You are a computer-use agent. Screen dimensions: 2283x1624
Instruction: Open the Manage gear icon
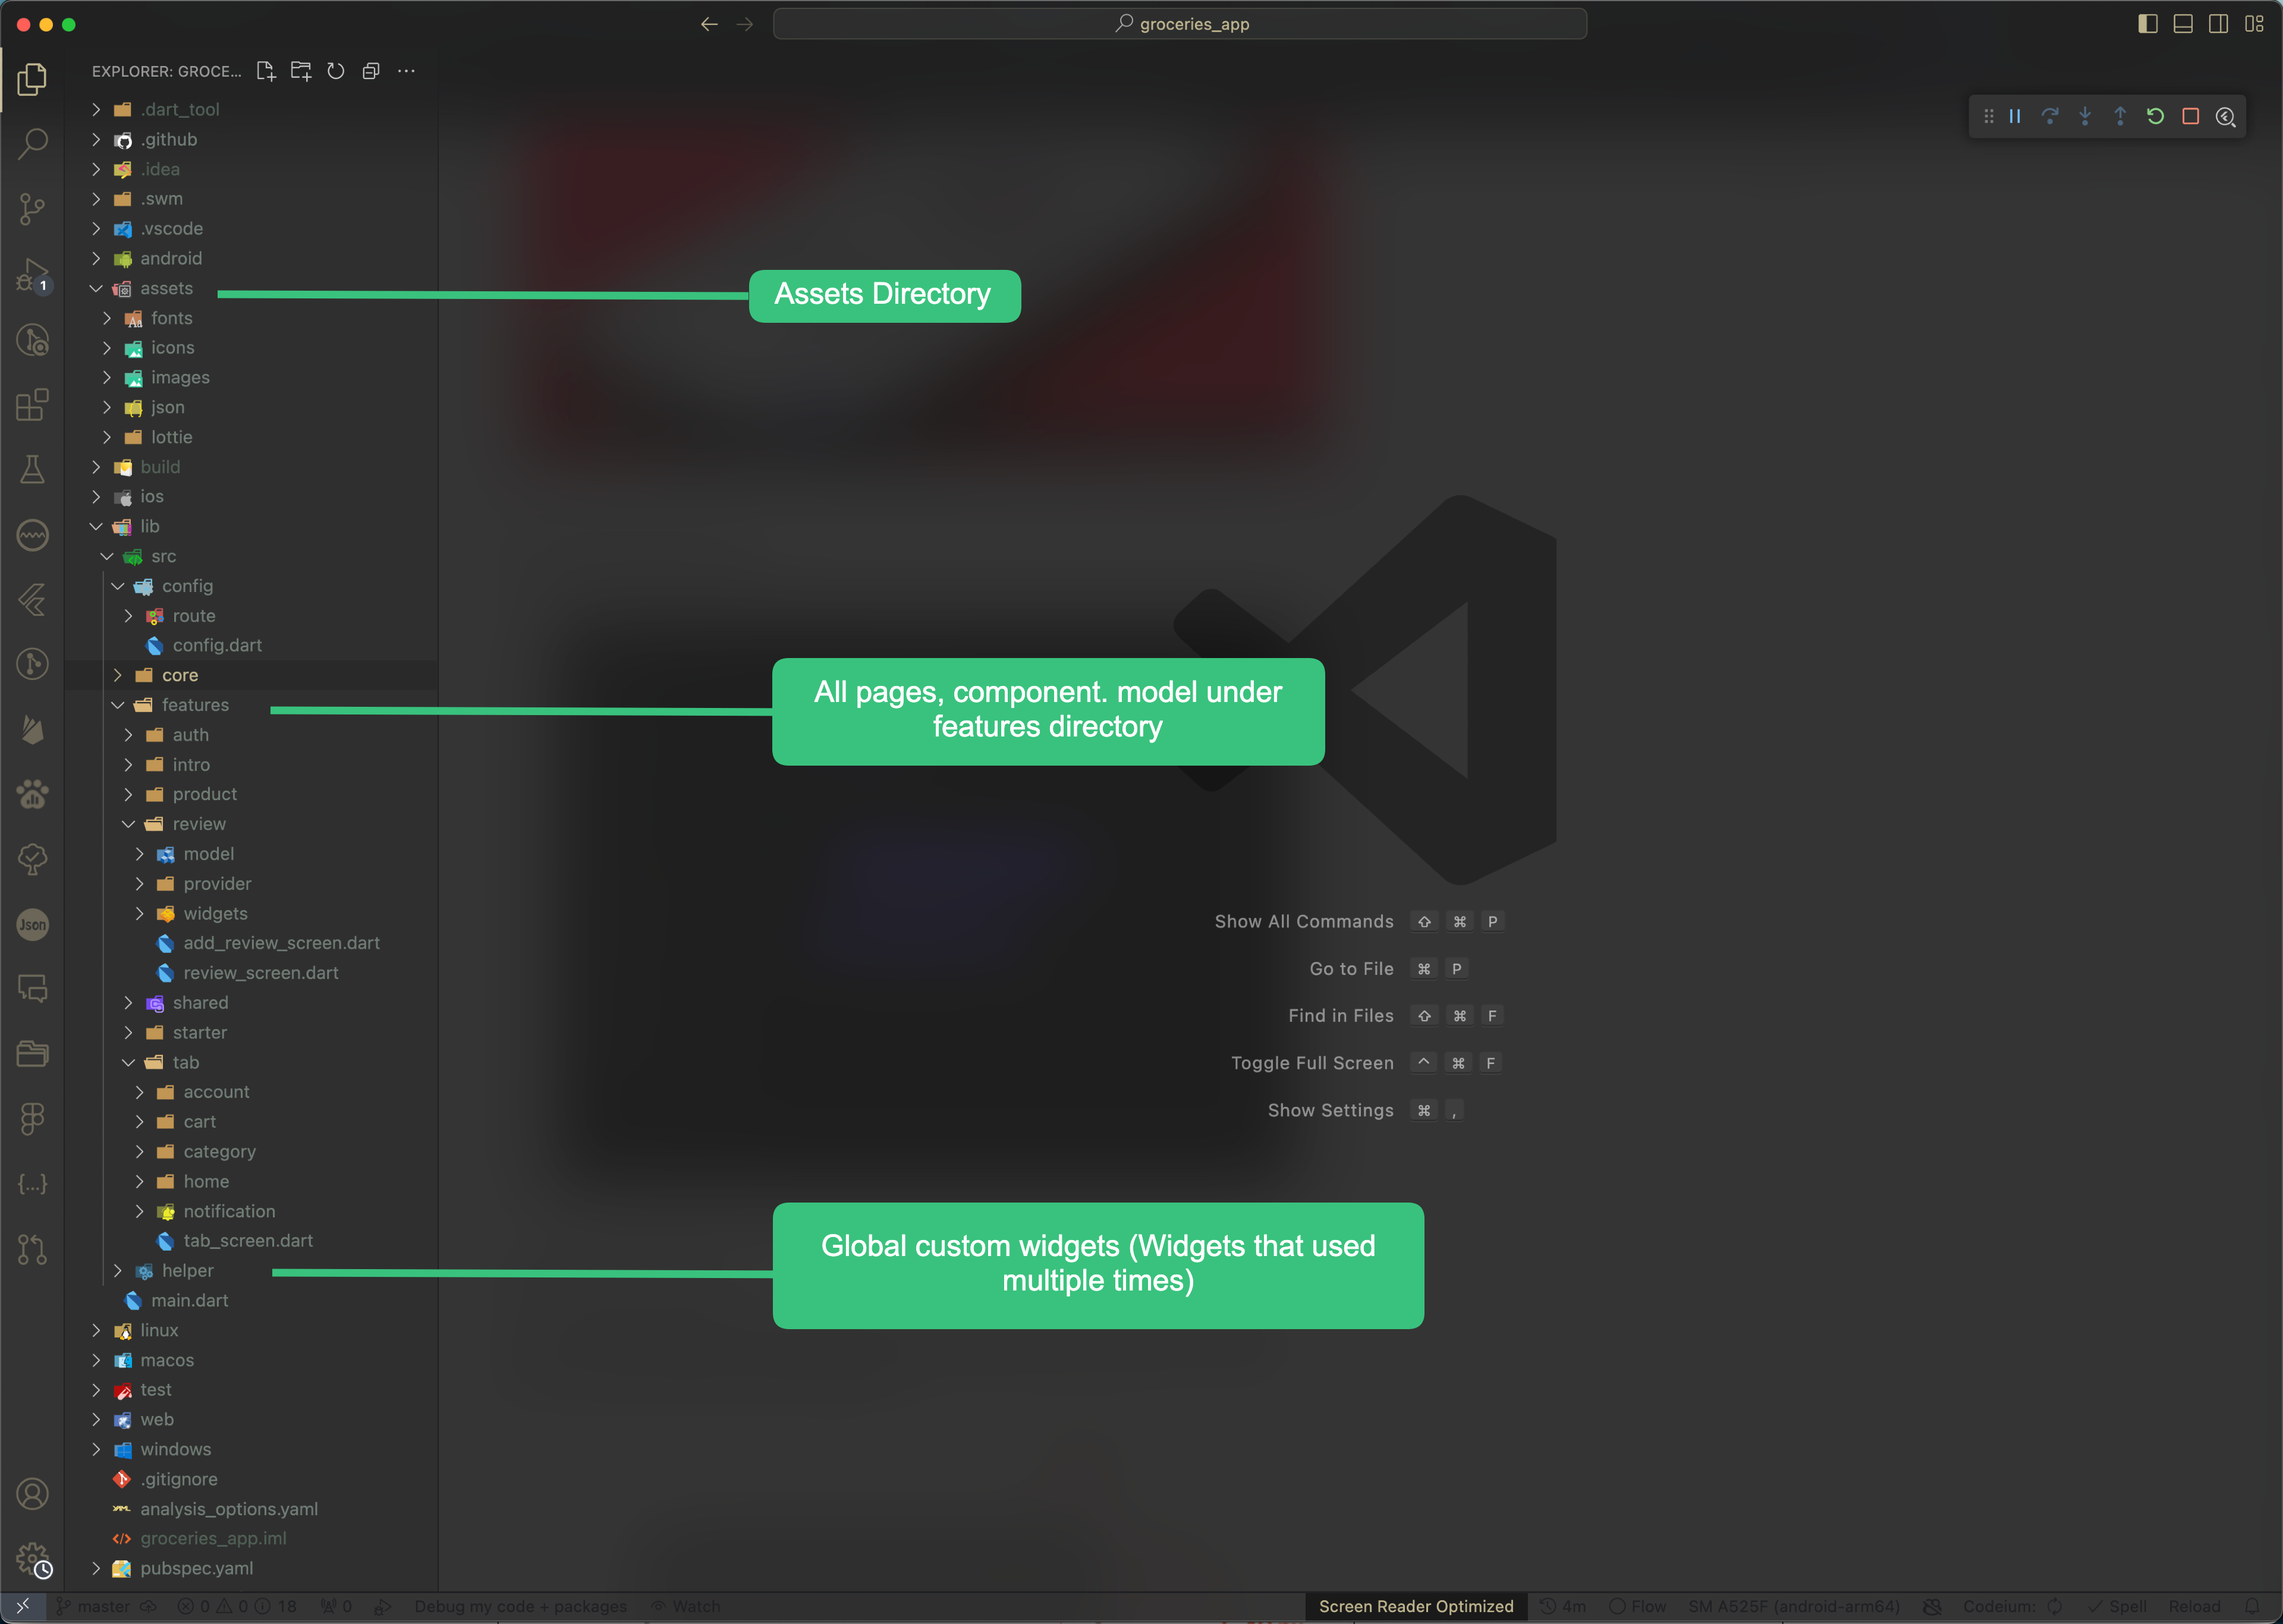(32, 1559)
